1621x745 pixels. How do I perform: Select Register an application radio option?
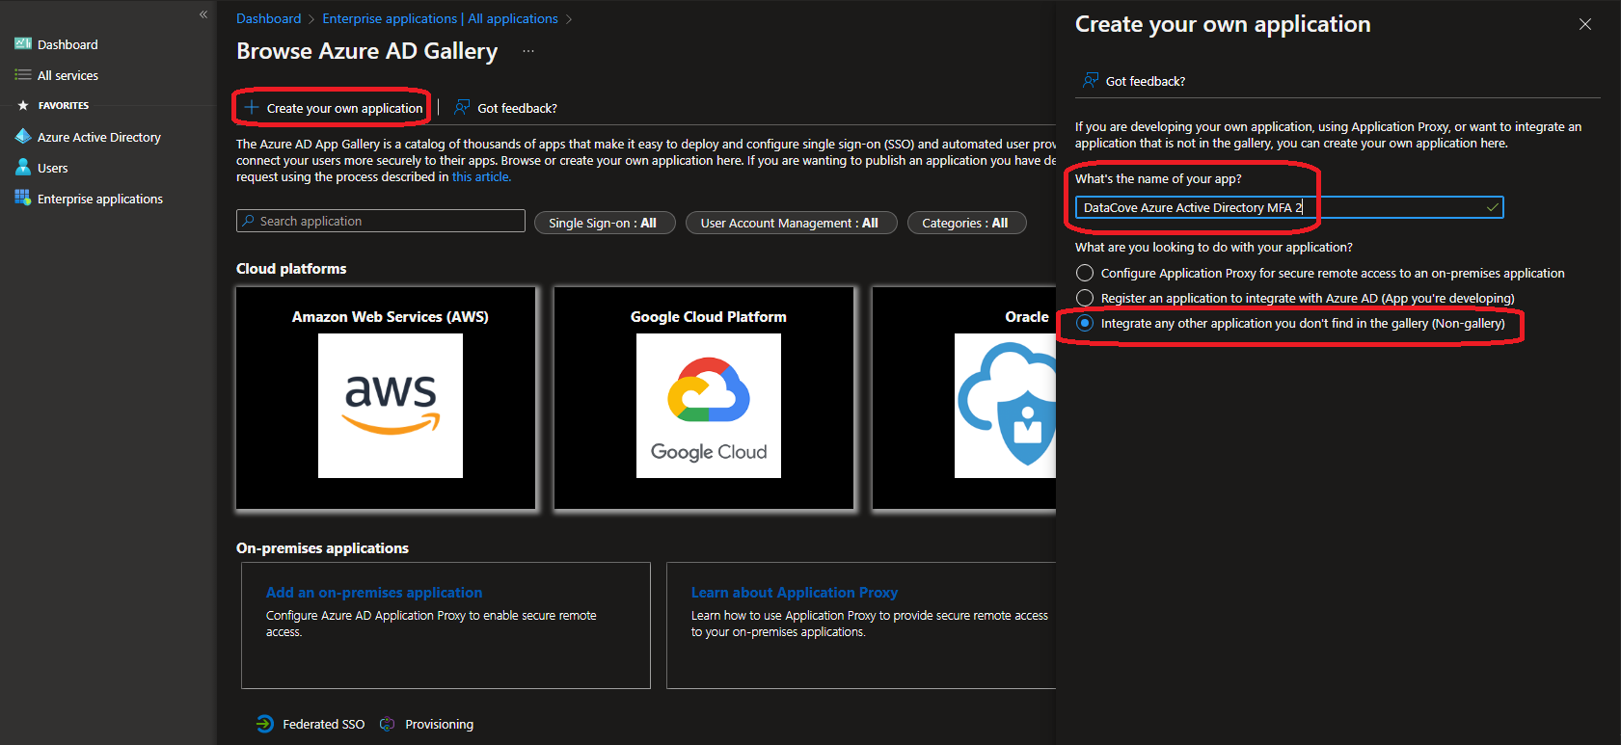pyautogui.click(x=1085, y=298)
